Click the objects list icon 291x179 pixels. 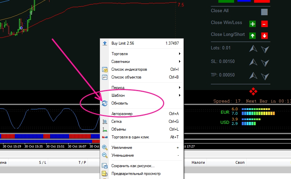[105, 77]
